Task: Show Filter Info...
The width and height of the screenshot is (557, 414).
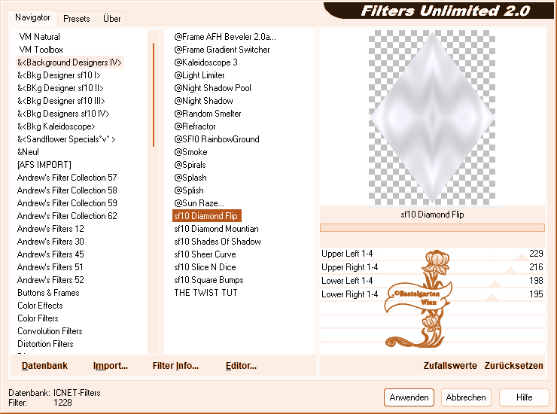Action: coord(175,366)
